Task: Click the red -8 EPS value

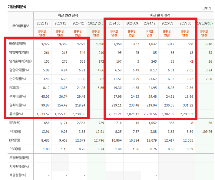Action: tap(191, 123)
